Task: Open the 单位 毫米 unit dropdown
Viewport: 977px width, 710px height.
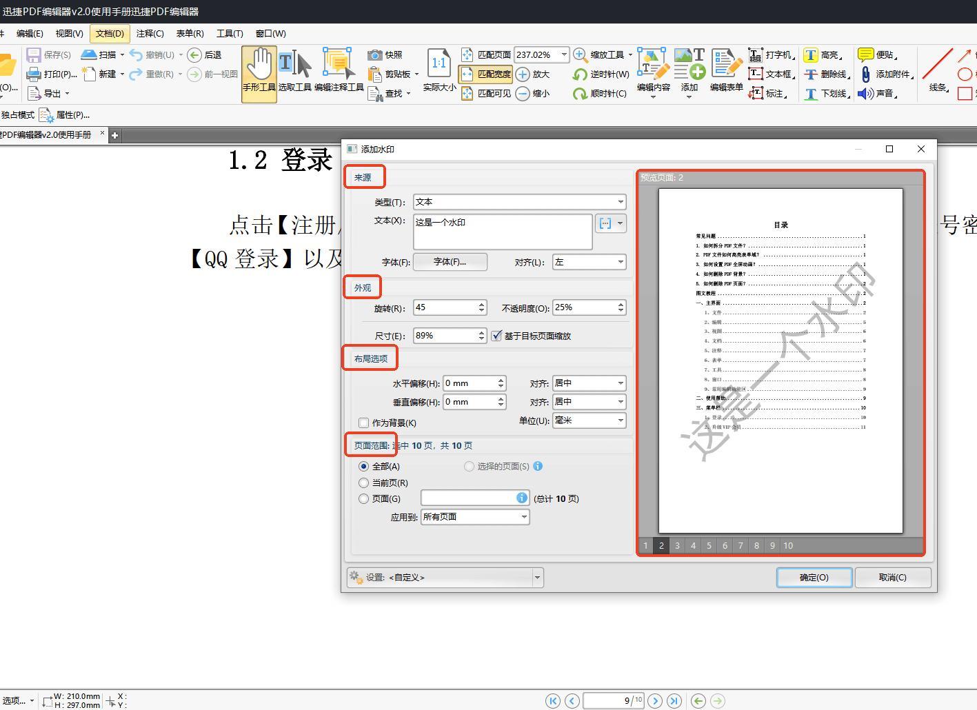Action: (x=589, y=420)
